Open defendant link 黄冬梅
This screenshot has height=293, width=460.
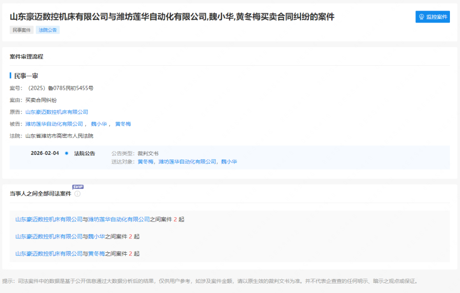(123, 124)
